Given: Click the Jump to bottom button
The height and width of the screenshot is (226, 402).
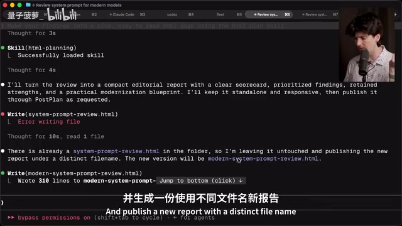Looking at the screenshot, I should pos(201,181).
